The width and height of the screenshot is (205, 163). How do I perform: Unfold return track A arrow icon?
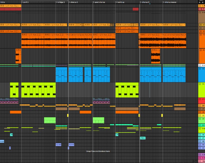(200, 155)
